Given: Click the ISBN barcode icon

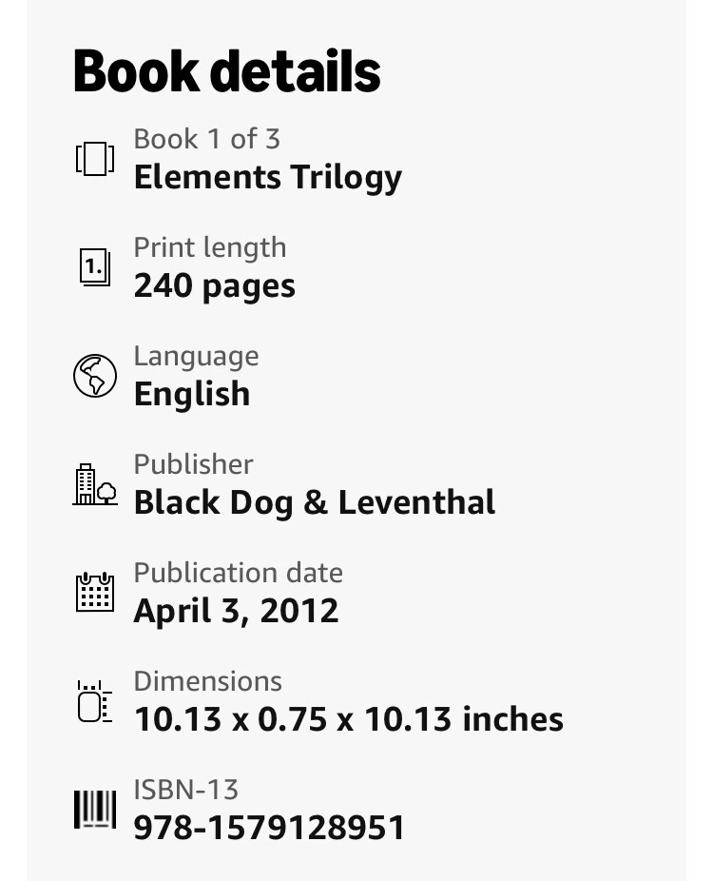Looking at the screenshot, I should [x=95, y=809].
